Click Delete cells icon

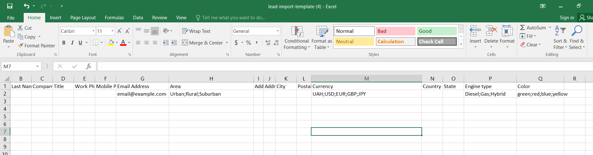pos(491,31)
